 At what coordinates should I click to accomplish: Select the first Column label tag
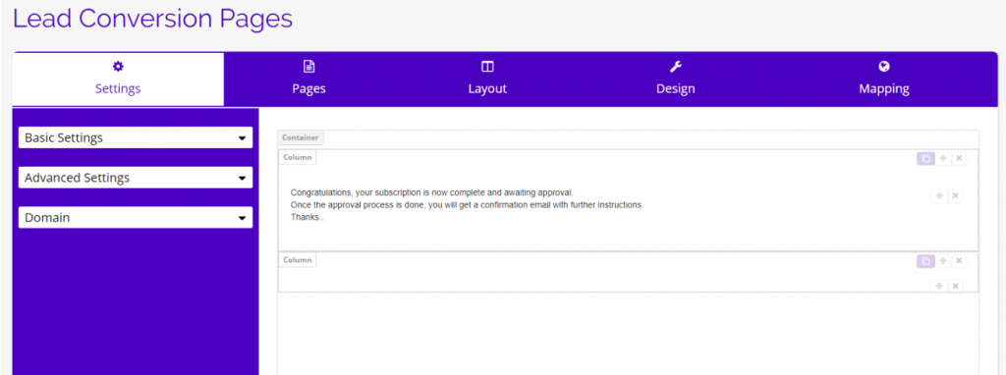coord(297,157)
